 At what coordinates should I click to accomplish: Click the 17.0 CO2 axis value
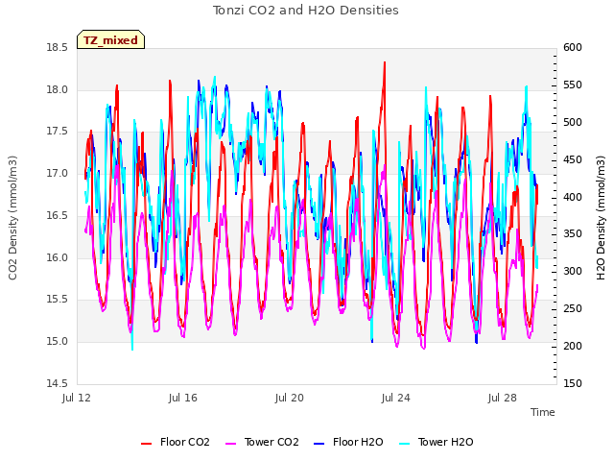coord(58,173)
